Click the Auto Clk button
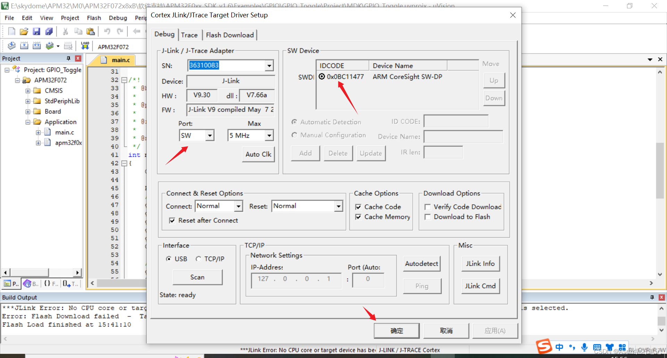The image size is (667, 358). coord(258,154)
